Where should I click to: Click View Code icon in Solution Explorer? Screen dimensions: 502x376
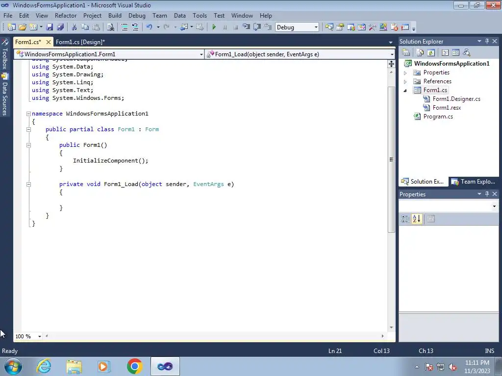[x=445, y=52]
